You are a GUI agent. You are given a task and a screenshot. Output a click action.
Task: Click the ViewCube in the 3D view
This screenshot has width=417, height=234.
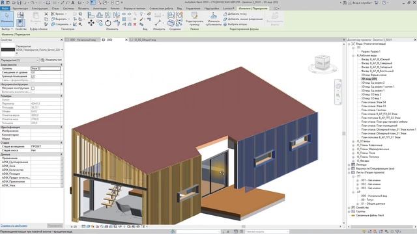pyautogui.click(x=322, y=62)
